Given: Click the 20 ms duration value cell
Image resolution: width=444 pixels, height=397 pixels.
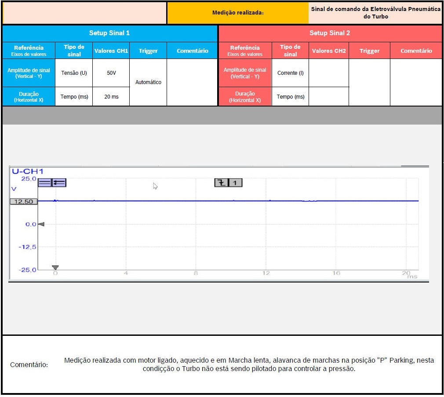Looking at the screenshot, I should point(111,97).
